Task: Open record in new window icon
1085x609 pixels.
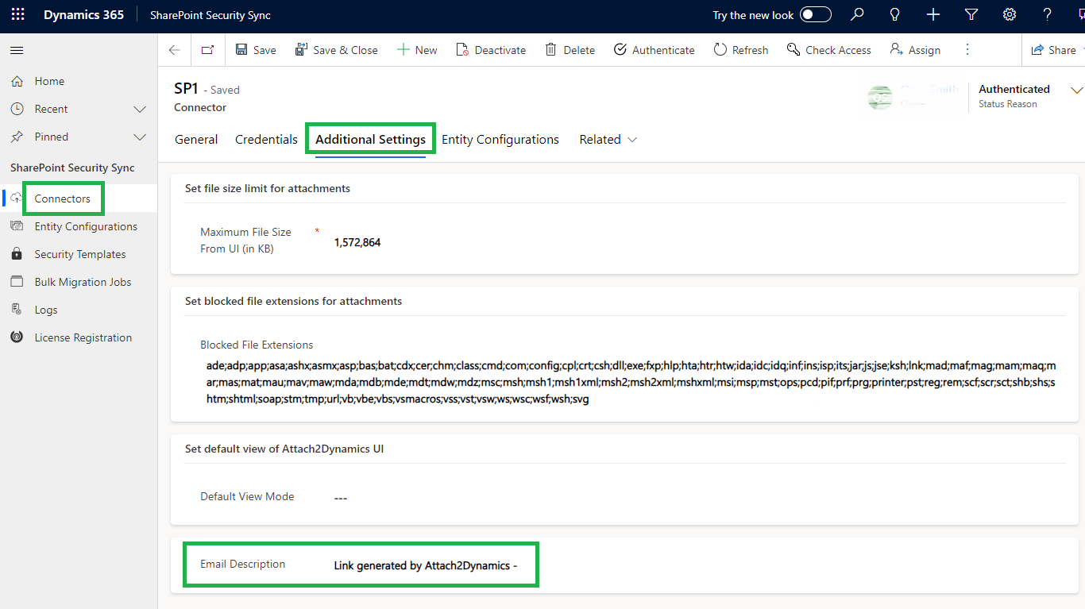Action: coord(207,50)
